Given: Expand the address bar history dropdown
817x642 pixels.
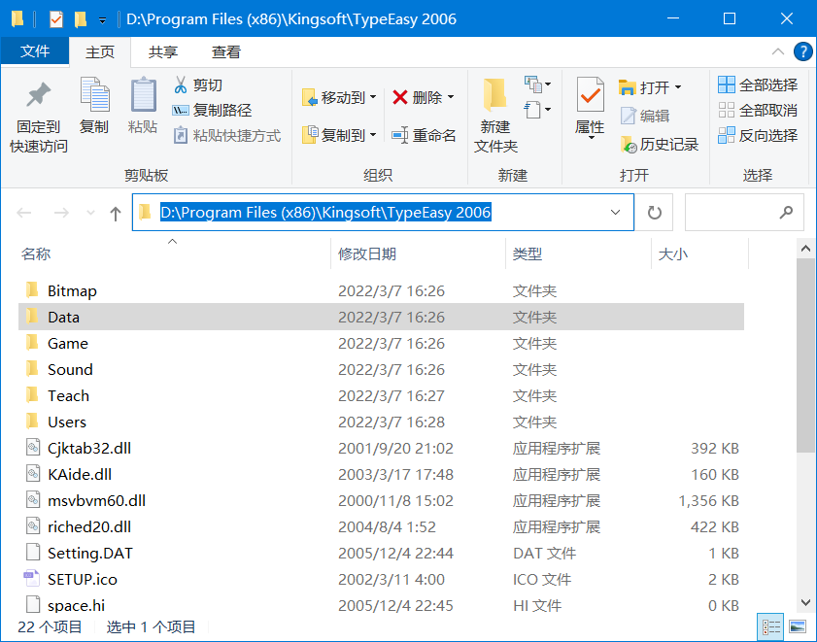Looking at the screenshot, I should click(x=616, y=213).
